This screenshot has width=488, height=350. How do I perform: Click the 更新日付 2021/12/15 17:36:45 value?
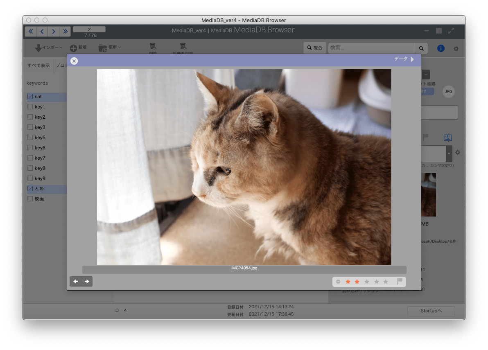point(271,314)
